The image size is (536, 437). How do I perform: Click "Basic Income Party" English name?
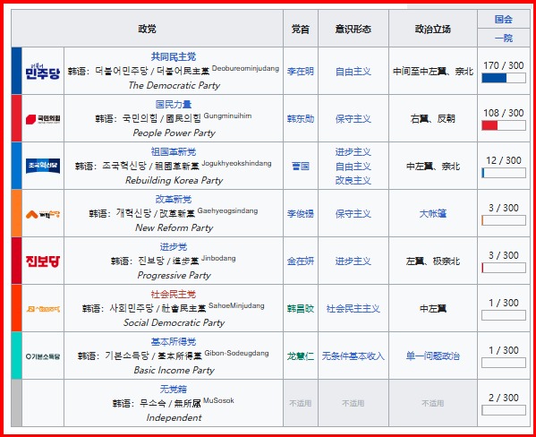[x=174, y=370]
